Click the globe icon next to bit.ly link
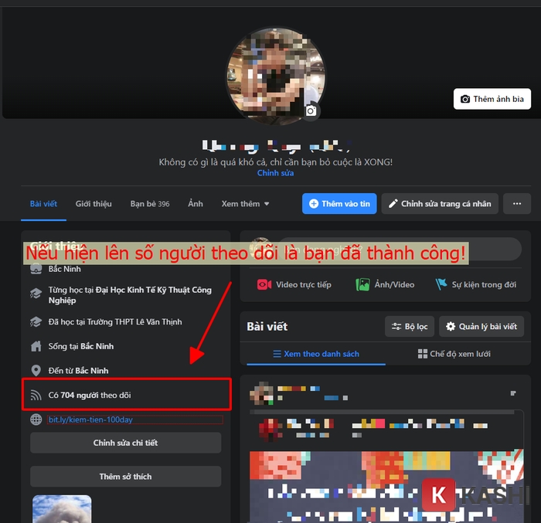This screenshot has width=541, height=523. [36, 419]
